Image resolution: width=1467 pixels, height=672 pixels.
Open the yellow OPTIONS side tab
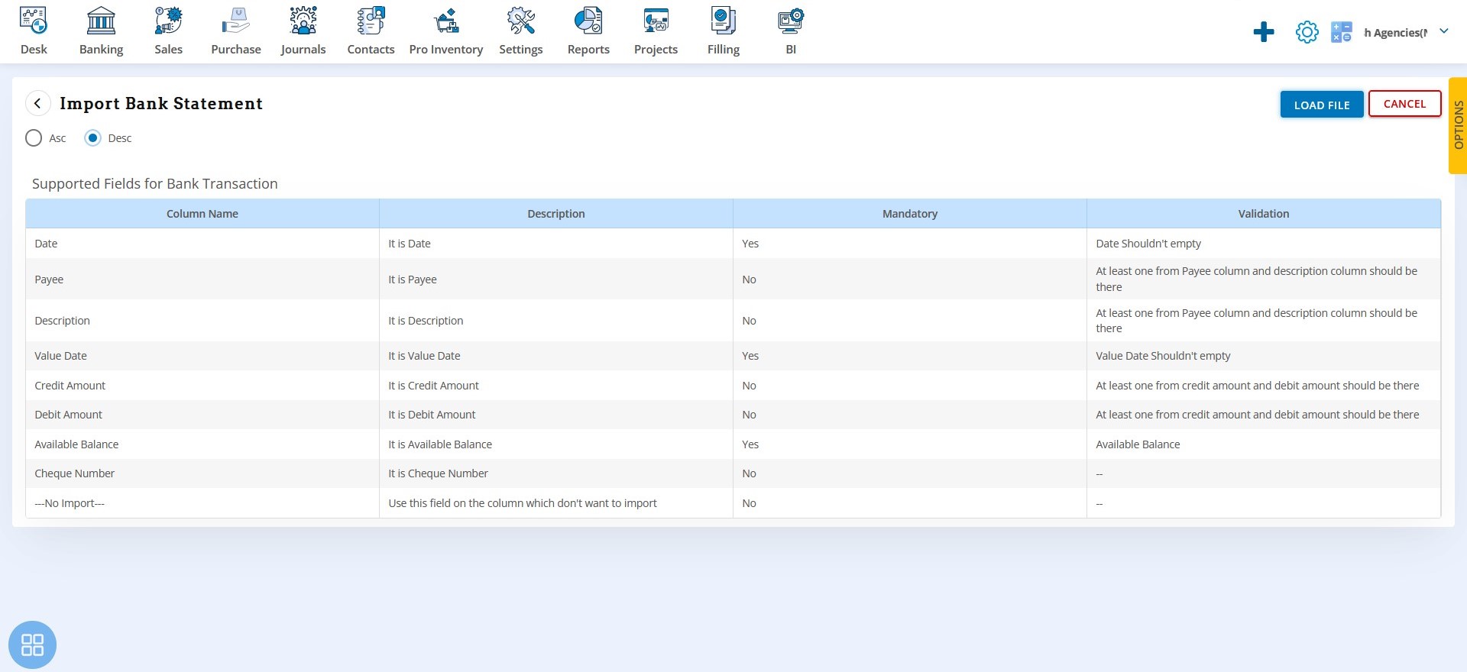coord(1458,125)
